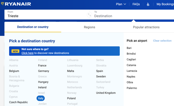Viewport: 174px width, 106px height.
Task: Choose Naples airport
Action: click(x=131, y=77)
